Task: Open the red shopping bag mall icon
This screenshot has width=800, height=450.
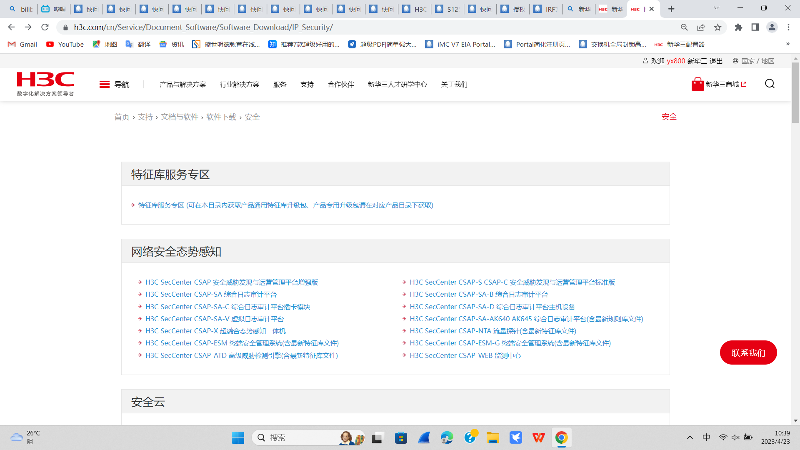Action: pos(697,85)
